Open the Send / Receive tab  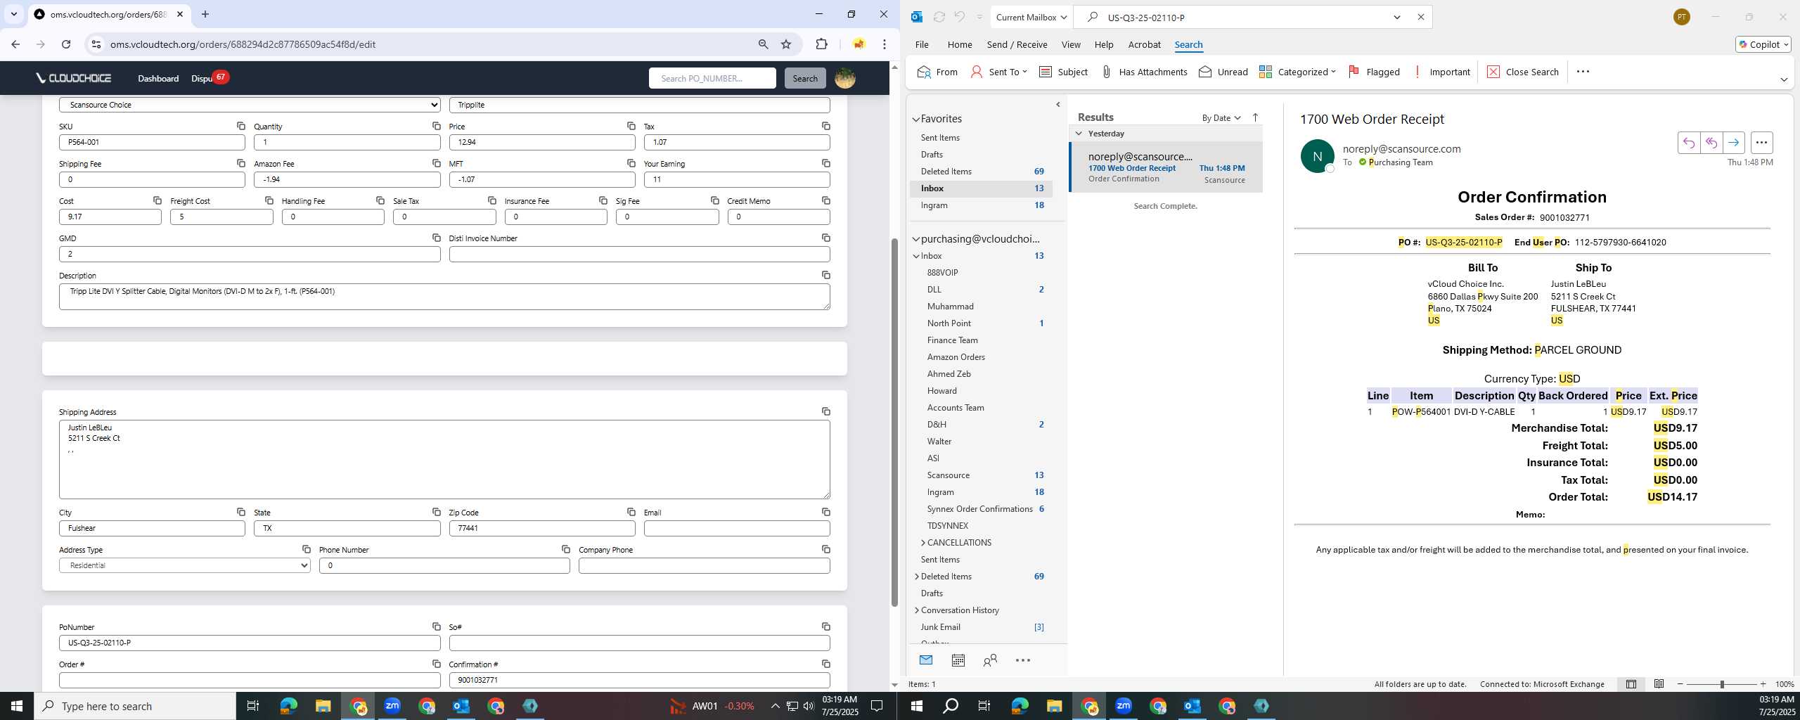coord(1017,44)
